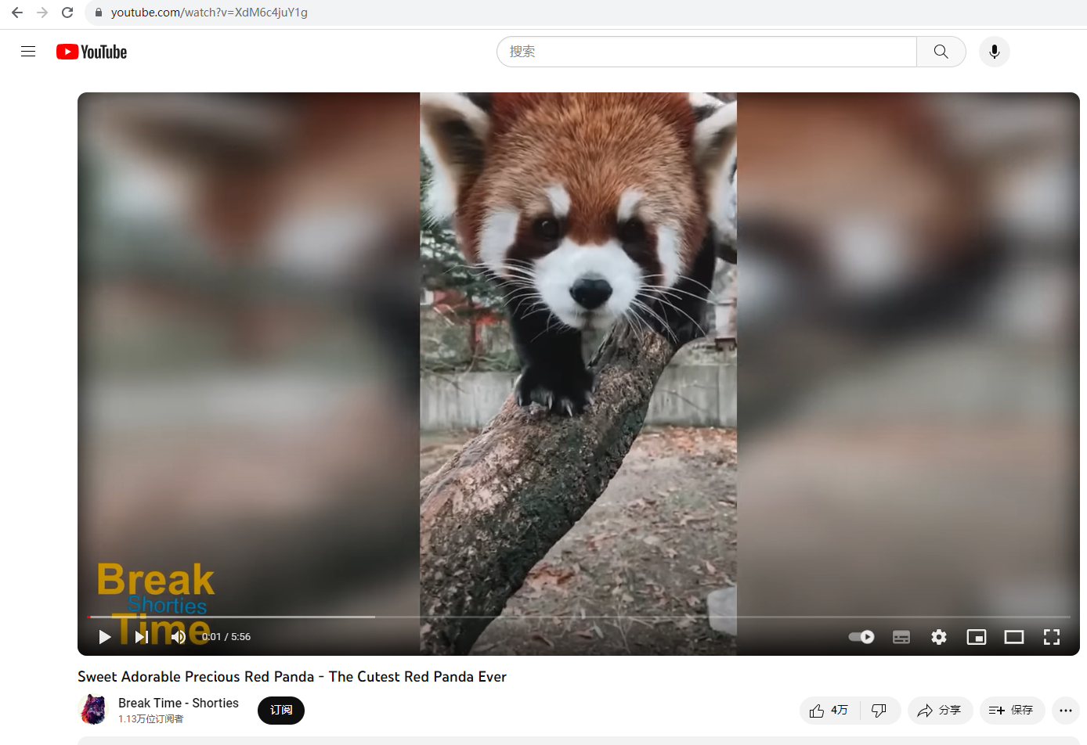This screenshot has height=745, width=1087.
Task: Enable theater mode
Action: point(1014,637)
